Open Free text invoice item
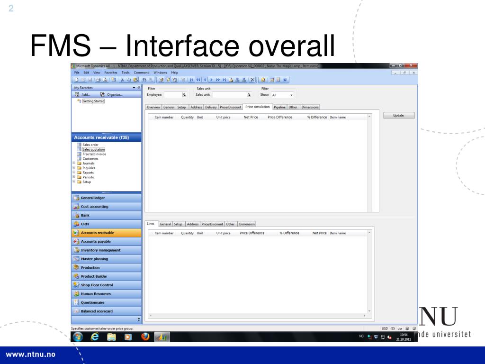The height and width of the screenshot is (364, 485). click(x=94, y=154)
